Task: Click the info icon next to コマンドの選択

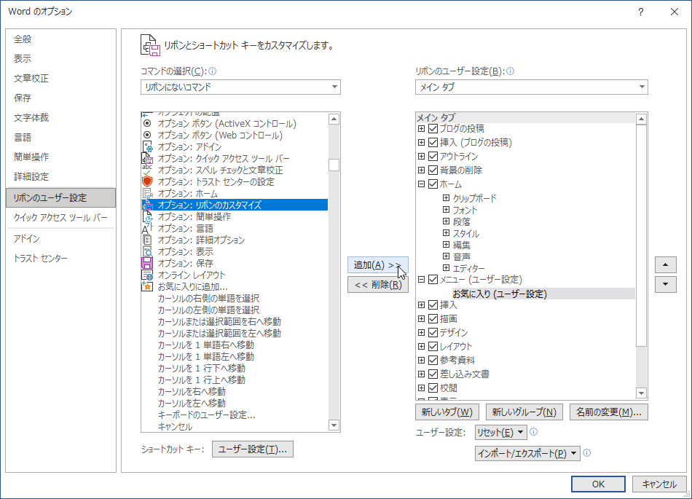Action: (x=212, y=71)
